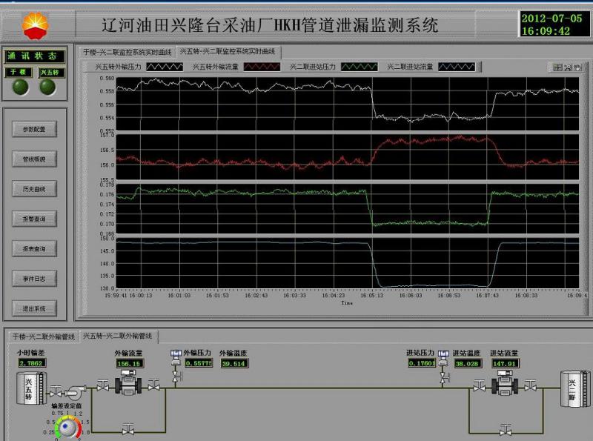Click the 进站流量 value 147.91
The width and height of the screenshot is (593, 441).
click(505, 363)
